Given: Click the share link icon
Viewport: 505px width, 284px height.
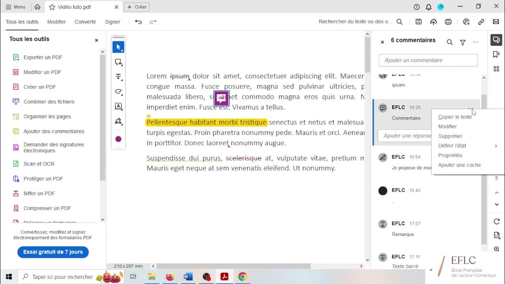Looking at the screenshot, I should [x=481, y=22].
